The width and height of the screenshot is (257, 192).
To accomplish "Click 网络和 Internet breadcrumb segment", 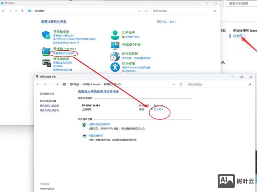I will [x=92, y=84].
